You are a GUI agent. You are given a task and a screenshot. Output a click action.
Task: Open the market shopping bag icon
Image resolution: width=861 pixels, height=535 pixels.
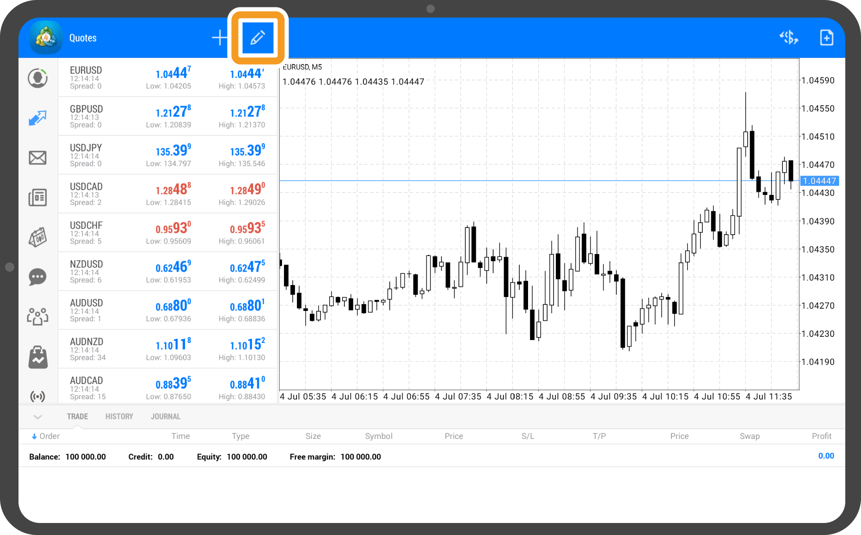(37, 357)
